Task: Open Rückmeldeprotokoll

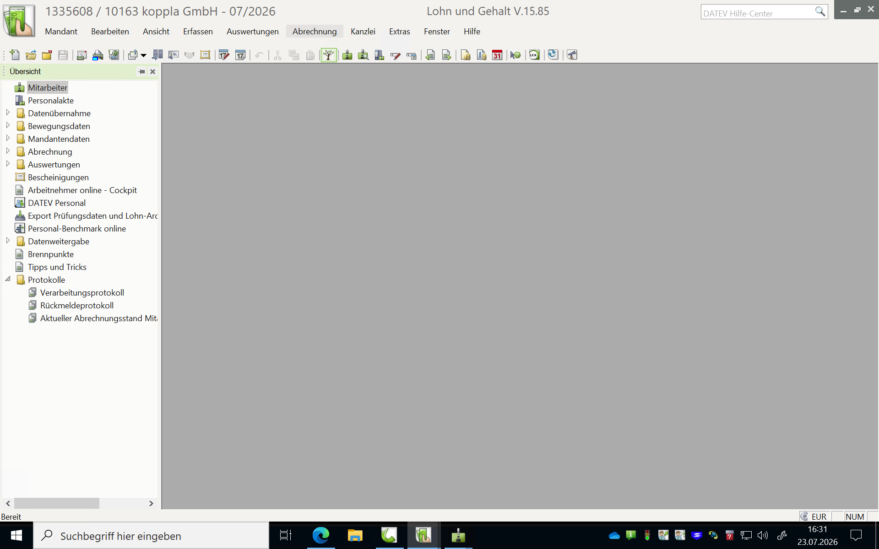Action: 77,306
